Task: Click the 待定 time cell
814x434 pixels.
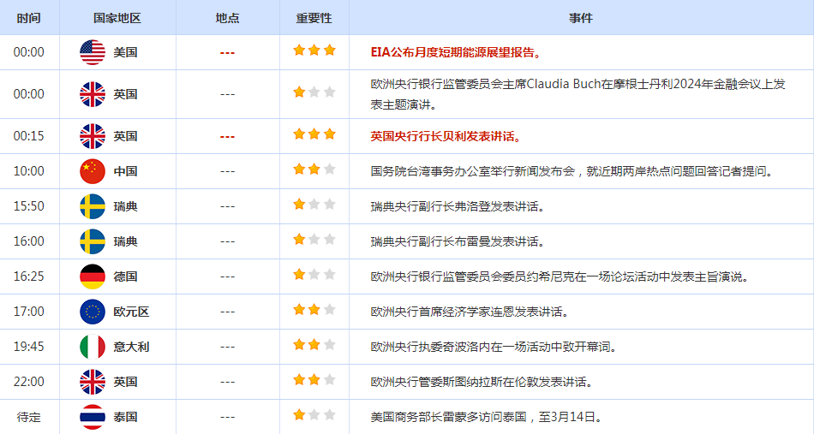Action: [28, 417]
